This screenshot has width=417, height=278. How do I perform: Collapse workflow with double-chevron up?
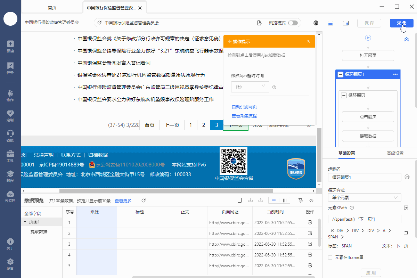point(406,40)
